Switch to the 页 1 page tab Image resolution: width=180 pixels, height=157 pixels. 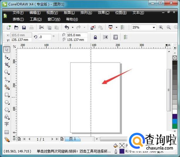[x=73, y=139]
